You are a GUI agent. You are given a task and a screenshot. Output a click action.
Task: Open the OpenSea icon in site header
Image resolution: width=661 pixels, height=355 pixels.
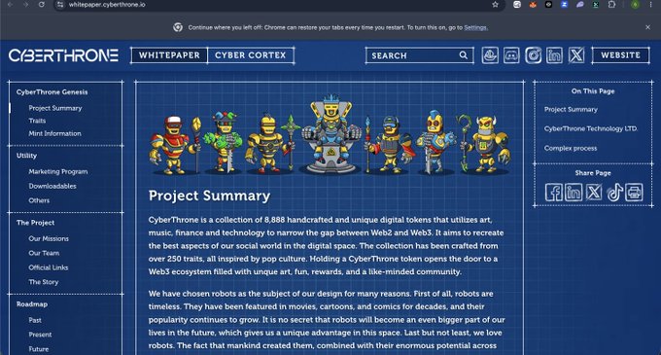point(490,55)
